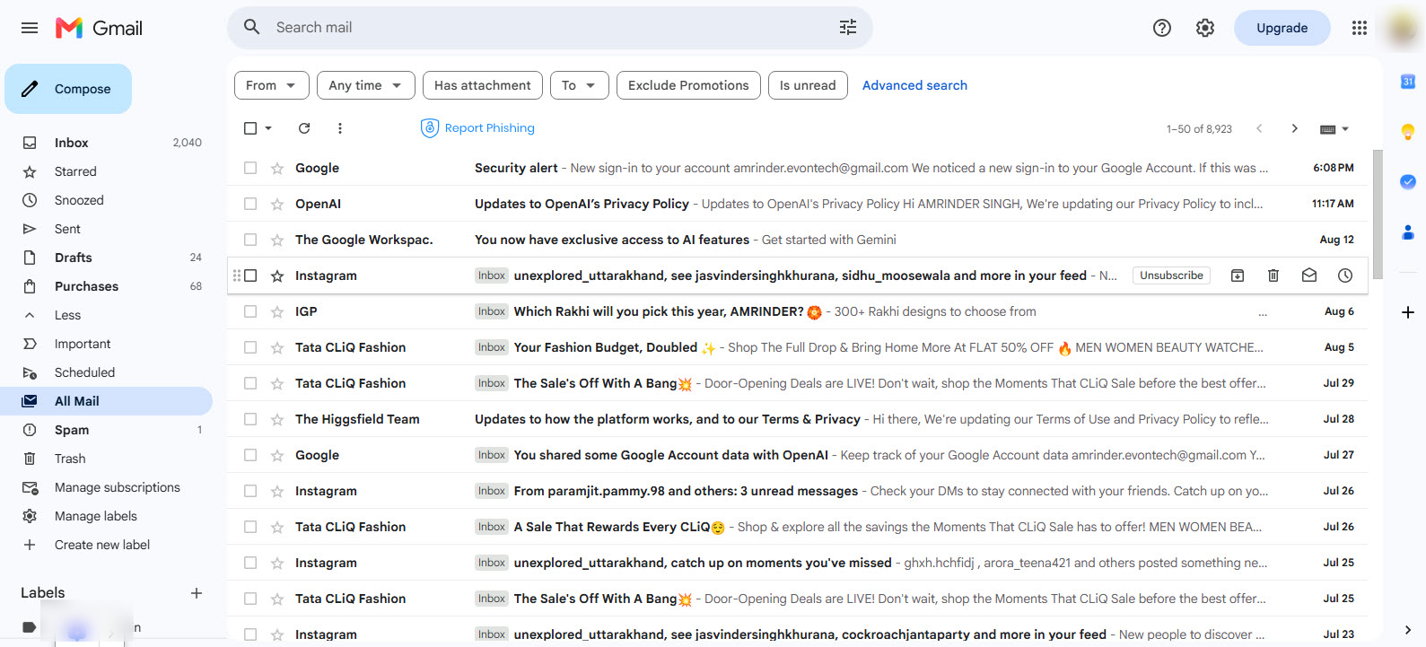Open Create new label
The width and height of the screenshot is (1426, 647).
(x=108, y=545)
